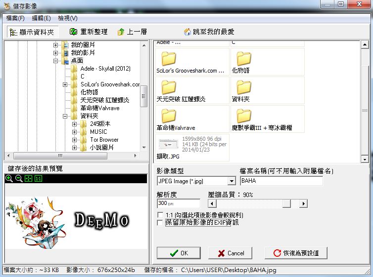Click left arrow of 壓縮品質 slider
This screenshot has width=373, height=277.
pyautogui.click(x=212, y=203)
